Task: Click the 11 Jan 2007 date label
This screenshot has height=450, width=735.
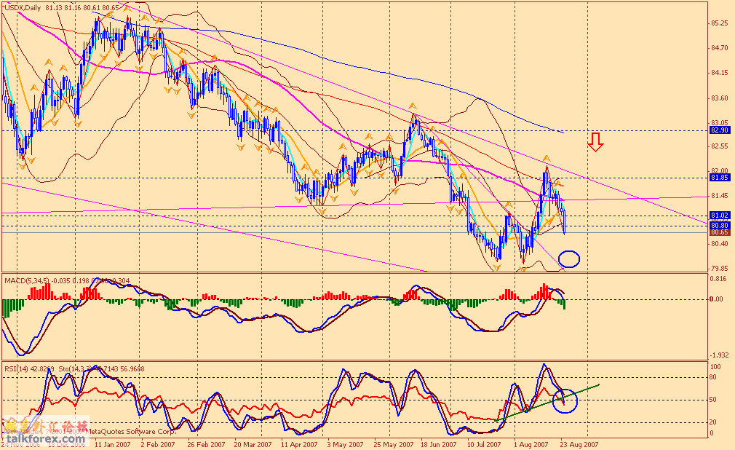Action: (113, 444)
